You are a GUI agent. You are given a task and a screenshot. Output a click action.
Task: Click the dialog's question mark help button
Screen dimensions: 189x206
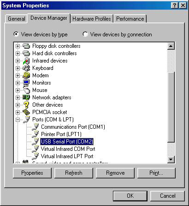175,6
